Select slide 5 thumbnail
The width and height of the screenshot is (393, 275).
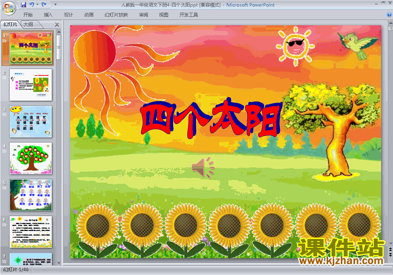click(31, 195)
